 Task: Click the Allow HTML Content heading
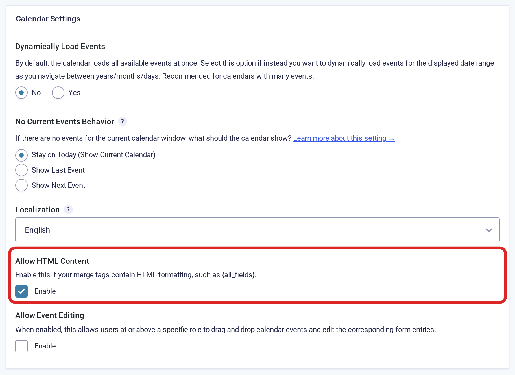tap(52, 261)
